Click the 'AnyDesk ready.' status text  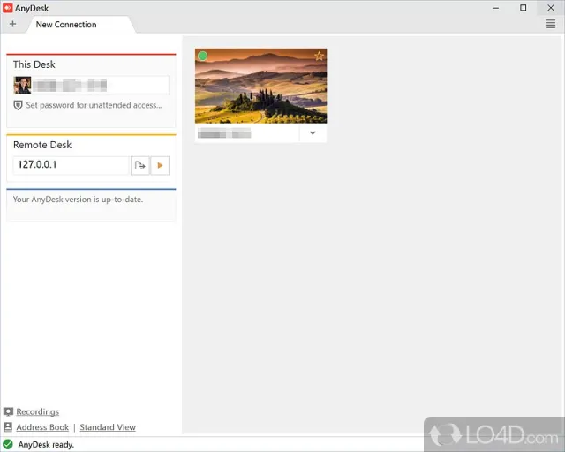click(46, 445)
